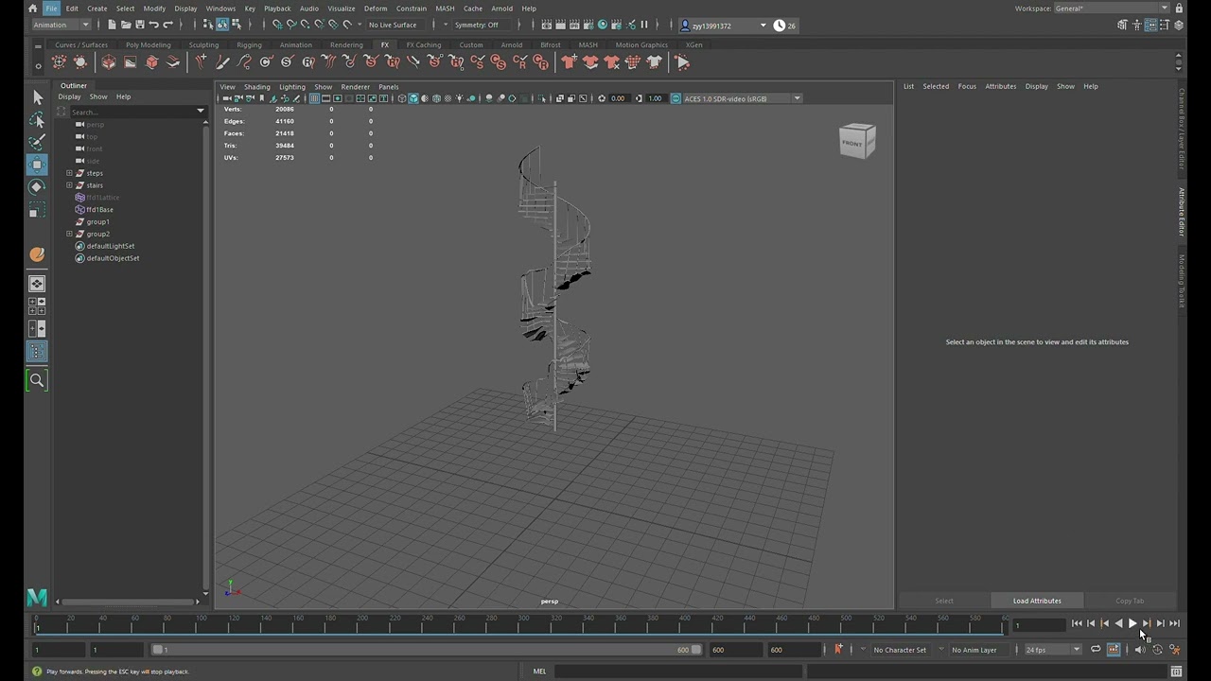The image size is (1211, 681).
Task: Click the lock icon beside Workspace
Action: tap(1179, 9)
